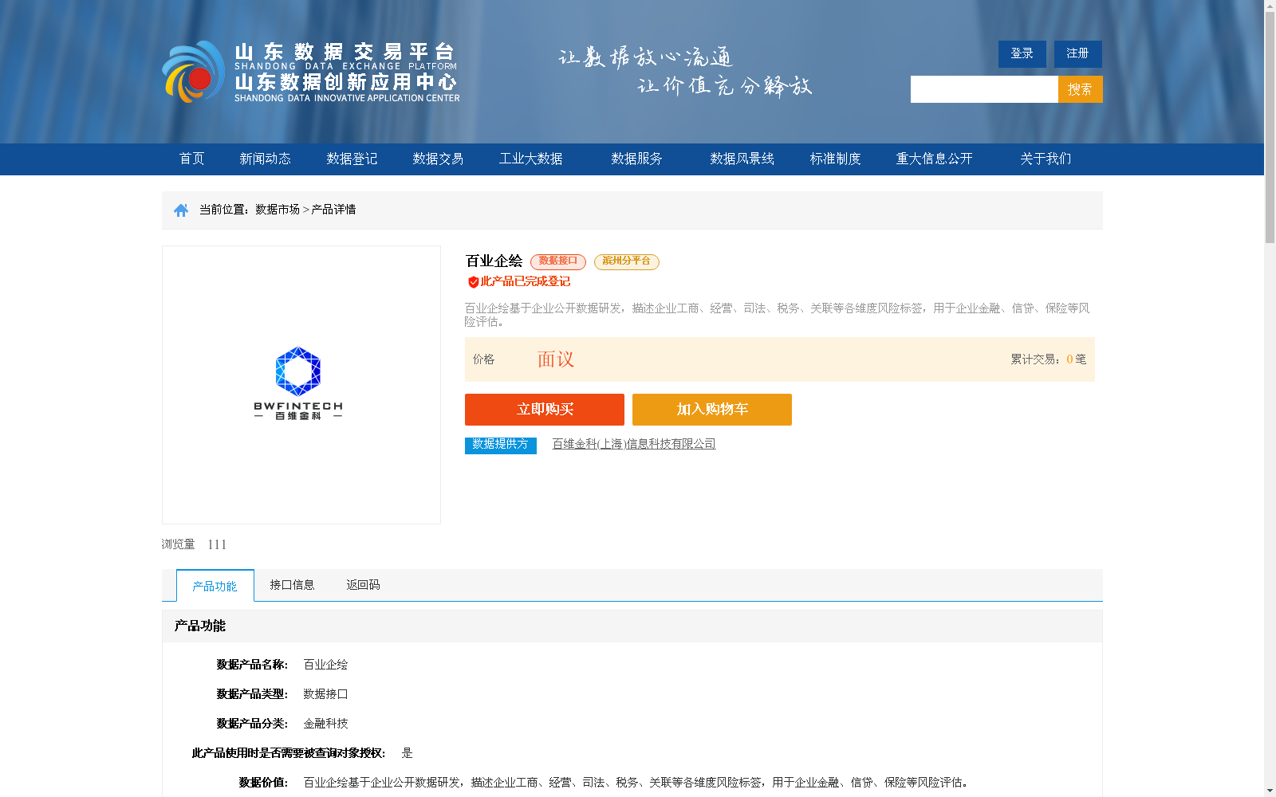1276x797 pixels.
Task: Open the 工业大数据 menu item
Action: [x=531, y=159]
